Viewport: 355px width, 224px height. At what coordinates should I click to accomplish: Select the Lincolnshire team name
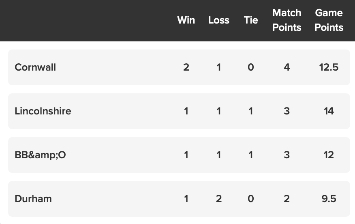coord(43,111)
